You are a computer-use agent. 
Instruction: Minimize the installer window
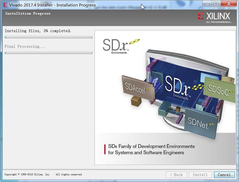coord(207,4)
